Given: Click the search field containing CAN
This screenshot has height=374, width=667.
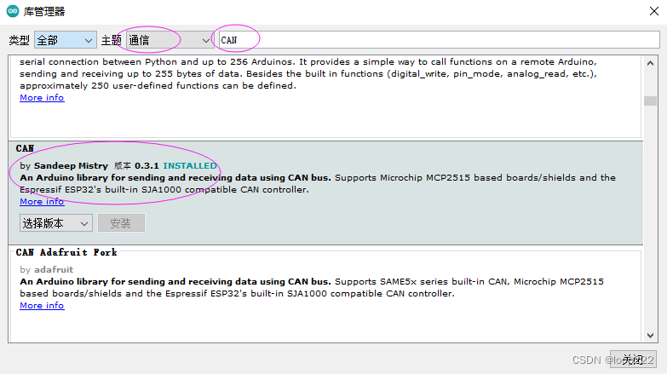Looking at the screenshot, I should click(x=439, y=40).
